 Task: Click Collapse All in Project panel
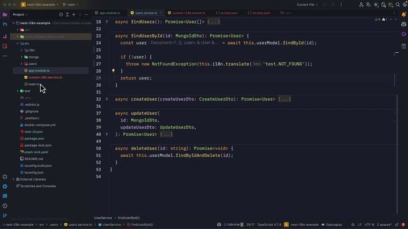pos(74,15)
